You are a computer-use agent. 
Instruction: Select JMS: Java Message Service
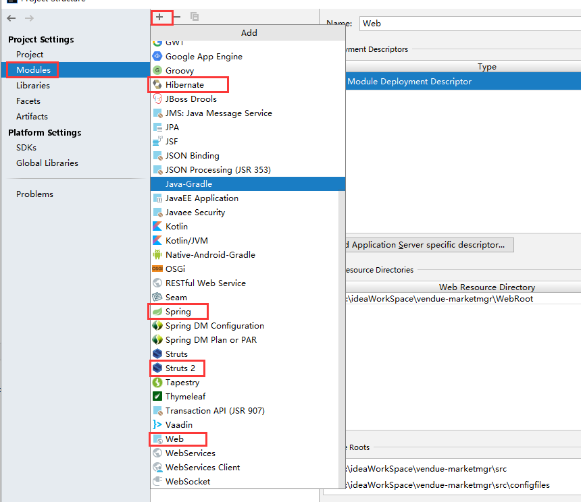point(248,113)
